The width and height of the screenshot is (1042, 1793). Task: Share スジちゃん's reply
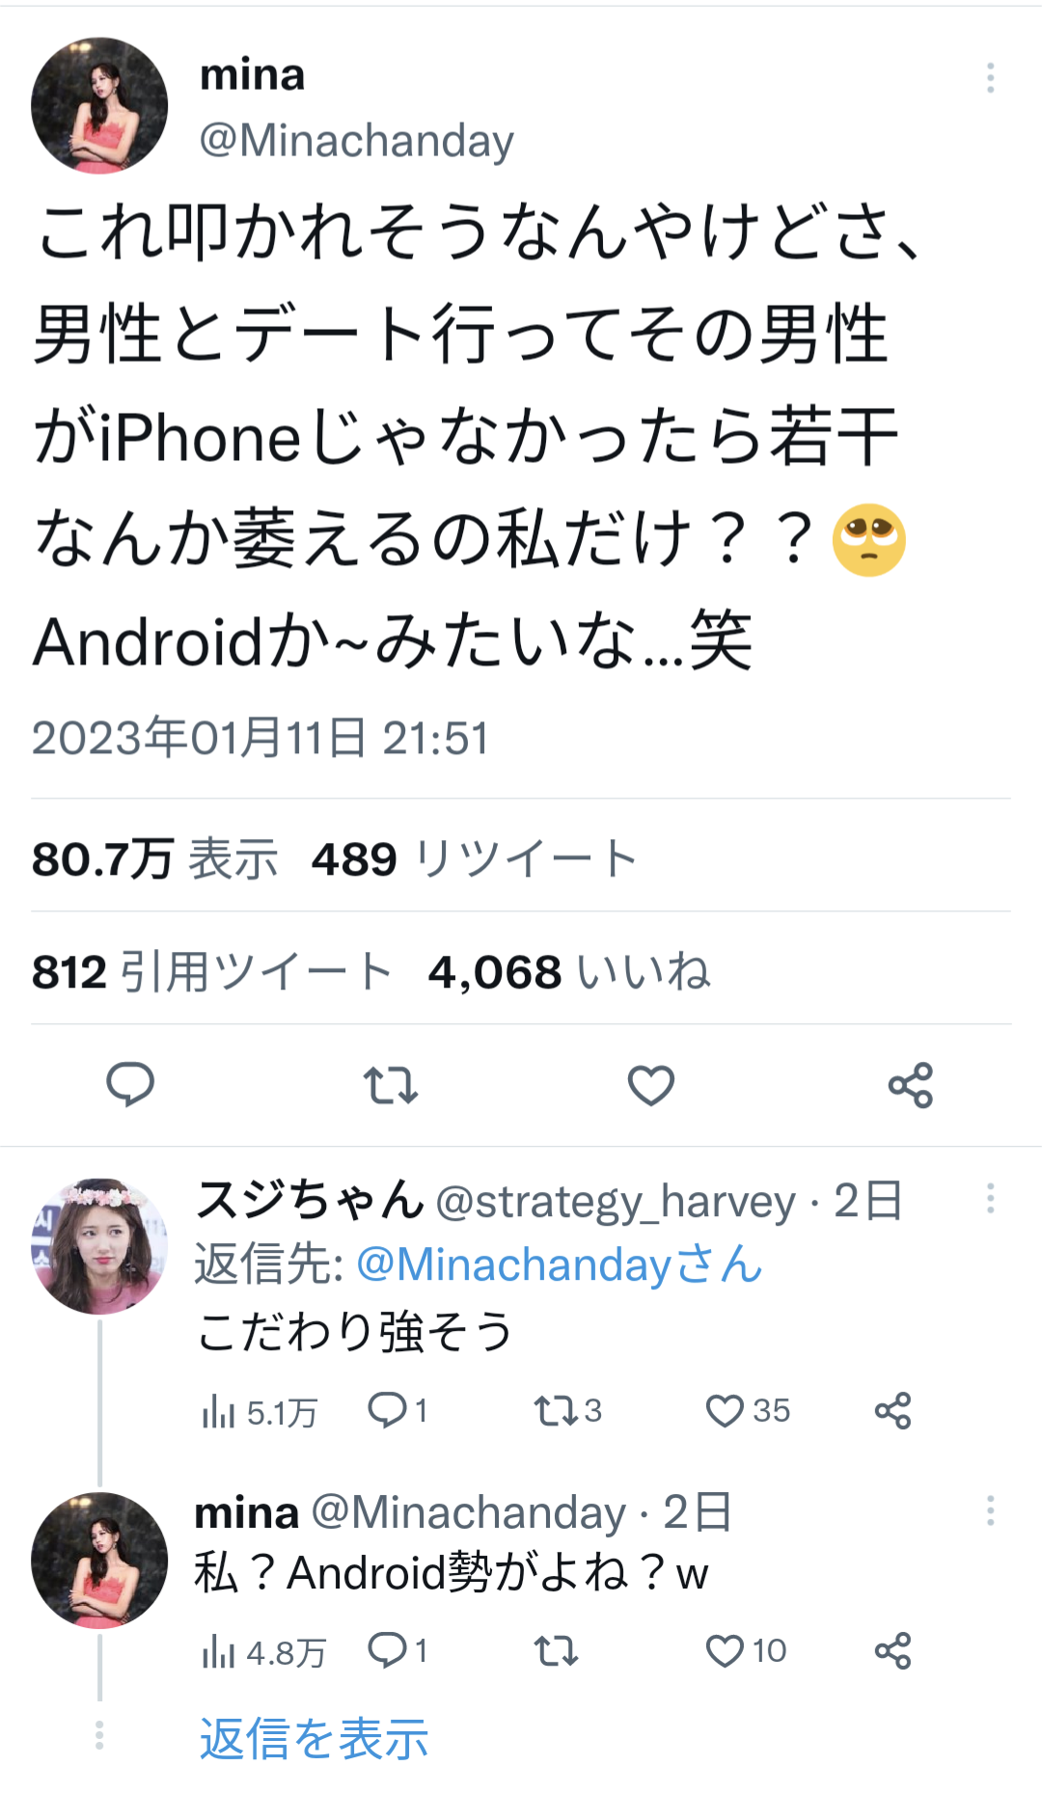tap(892, 1411)
